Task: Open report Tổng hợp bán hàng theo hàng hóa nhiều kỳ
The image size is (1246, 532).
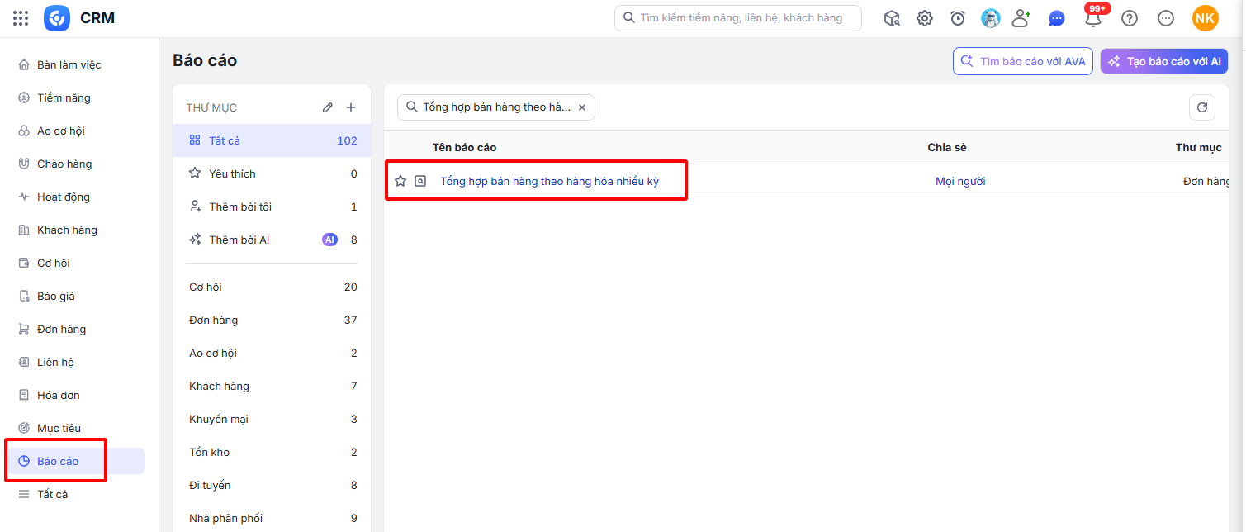Action: [549, 181]
